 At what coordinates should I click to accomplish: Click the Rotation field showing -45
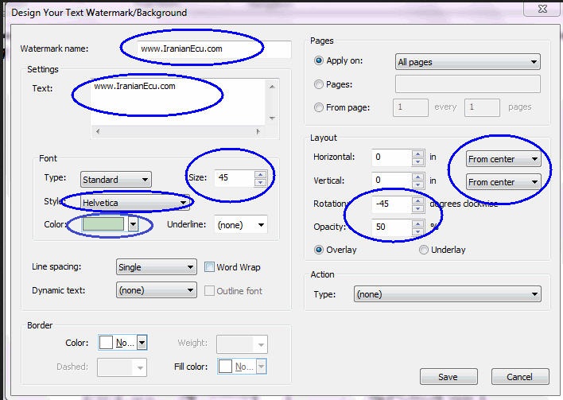[391, 204]
